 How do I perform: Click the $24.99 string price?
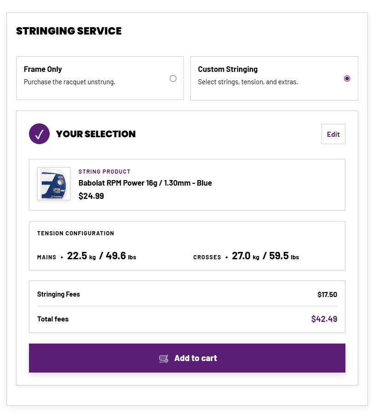[x=92, y=196]
